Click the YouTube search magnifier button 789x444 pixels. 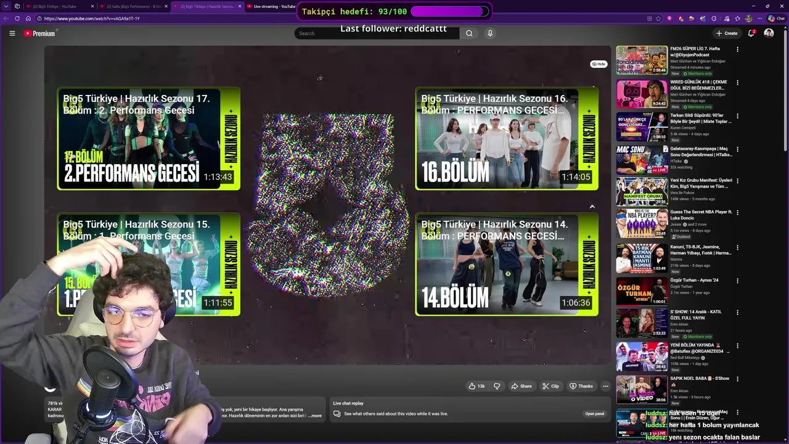pos(469,33)
